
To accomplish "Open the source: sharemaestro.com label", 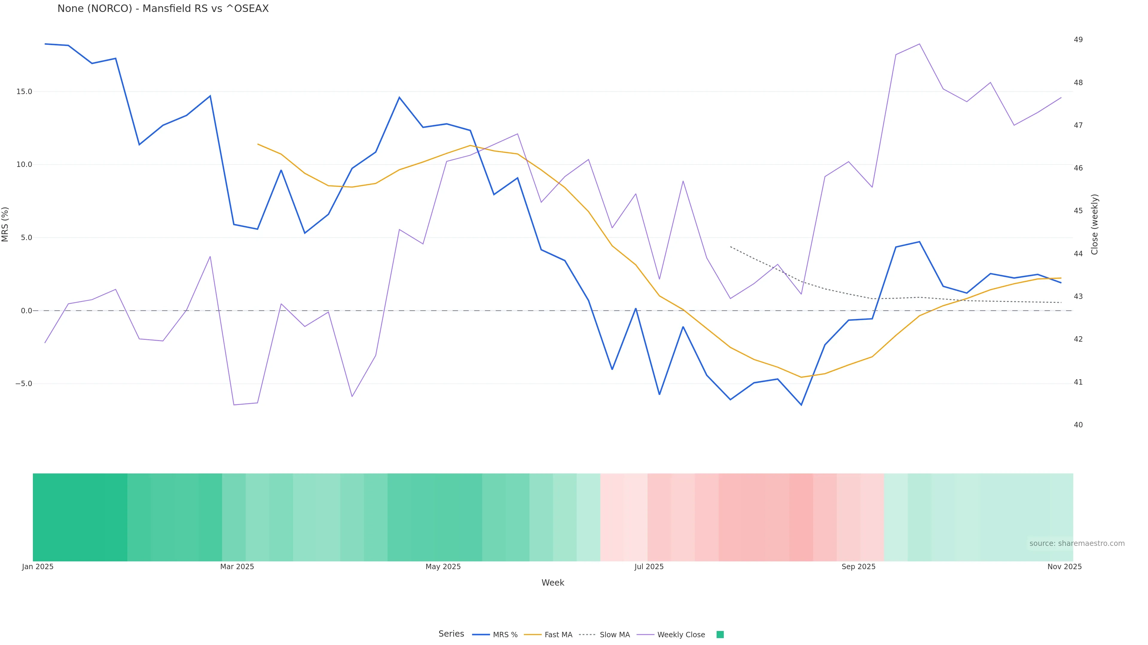I will pos(1077,543).
